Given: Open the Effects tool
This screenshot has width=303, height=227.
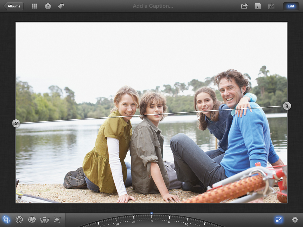Looking at the screenshot, I should [57, 220].
